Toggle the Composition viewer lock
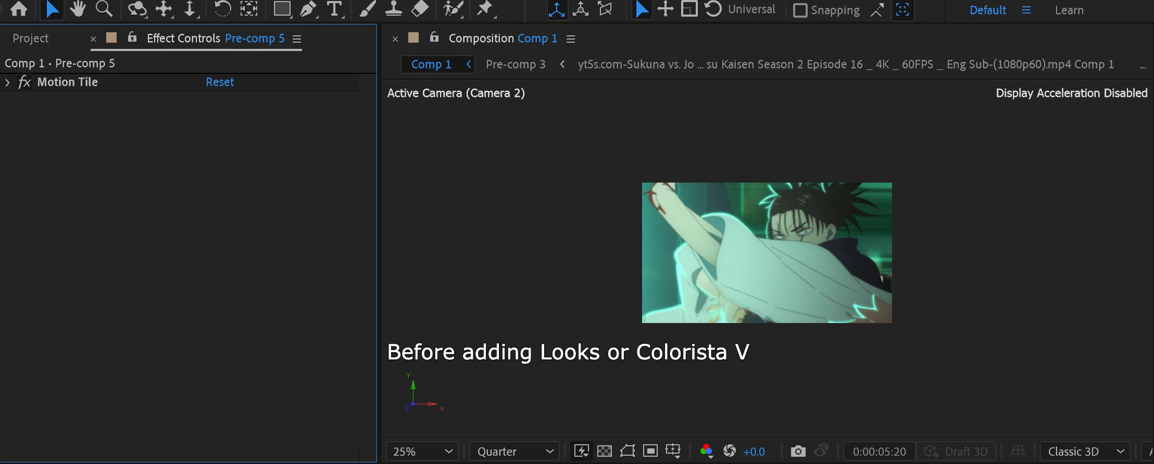Screen dimensions: 1154x464 (x=434, y=37)
